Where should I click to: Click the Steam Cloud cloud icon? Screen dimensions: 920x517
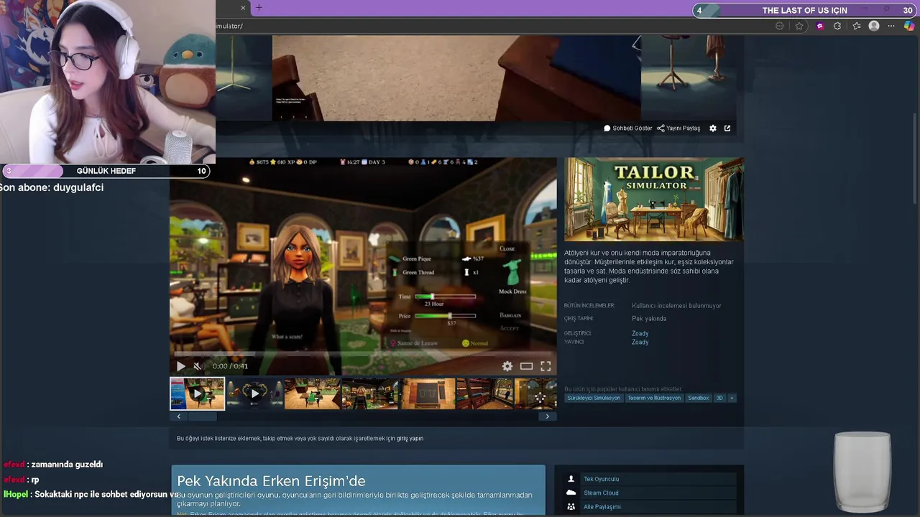571,493
